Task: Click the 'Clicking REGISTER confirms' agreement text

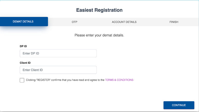Action: point(65,80)
